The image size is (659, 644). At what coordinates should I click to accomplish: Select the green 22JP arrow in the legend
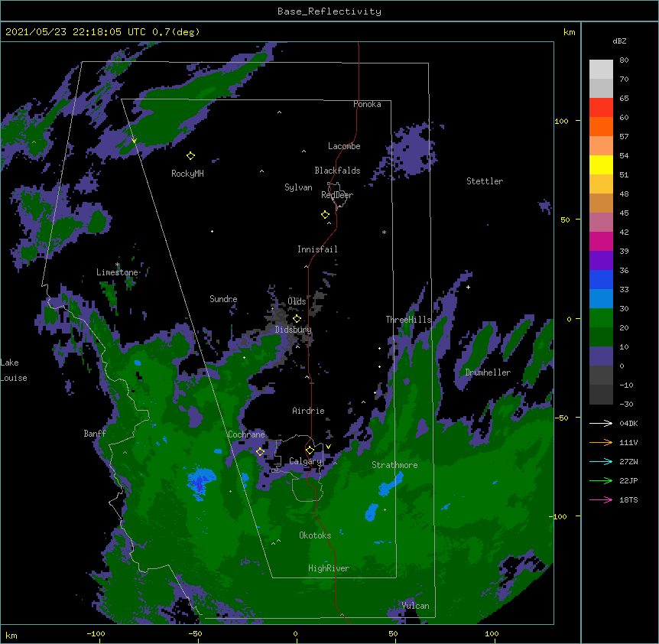click(x=601, y=480)
